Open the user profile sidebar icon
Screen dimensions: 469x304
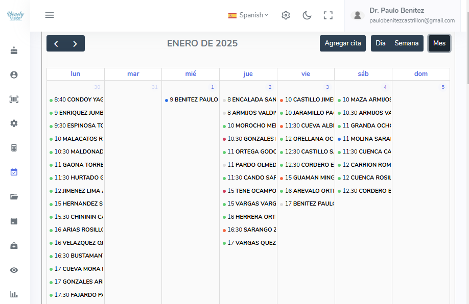14,75
